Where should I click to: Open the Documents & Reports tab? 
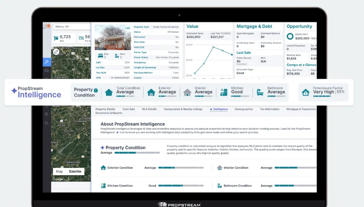tap(108, 113)
